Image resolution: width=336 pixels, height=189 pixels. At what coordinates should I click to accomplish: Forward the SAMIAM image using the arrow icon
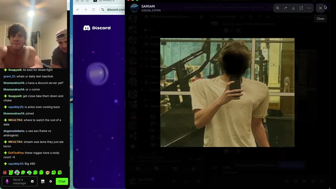click(285, 8)
